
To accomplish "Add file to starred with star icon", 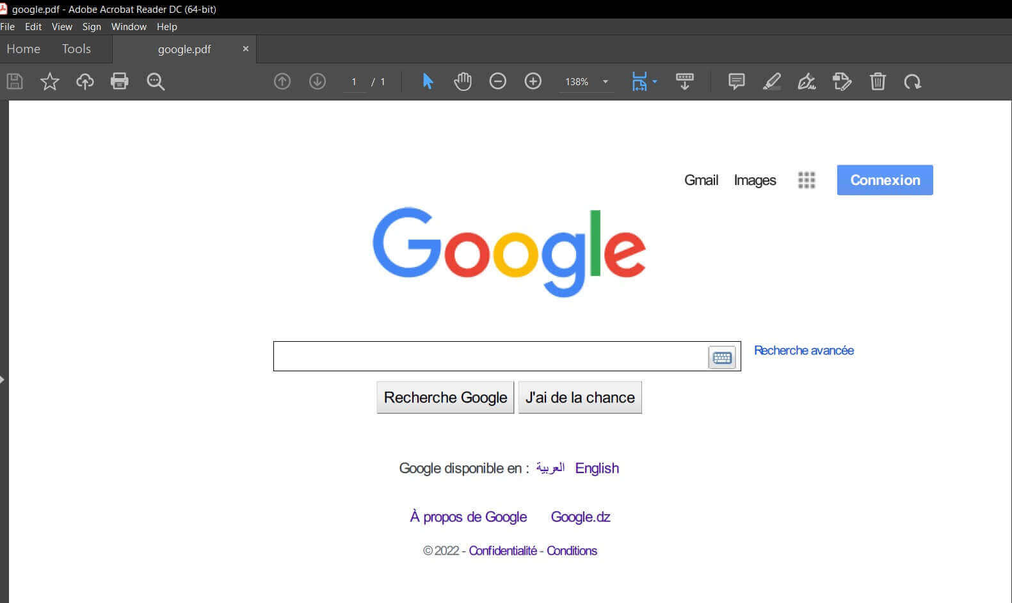I will point(49,81).
